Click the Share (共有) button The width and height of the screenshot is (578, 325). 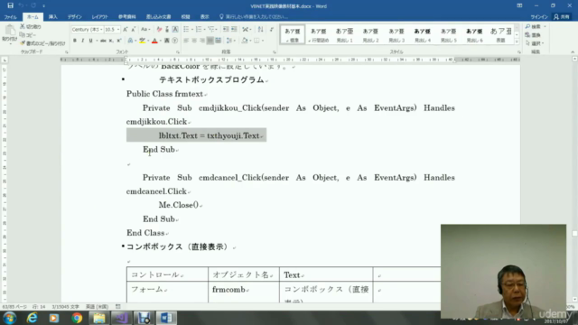(562, 17)
